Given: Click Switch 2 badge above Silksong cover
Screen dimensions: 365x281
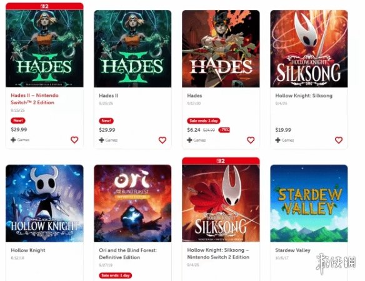Looking at the screenshot, I should tap(221, 161).
